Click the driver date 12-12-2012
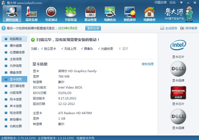 pos(66,104)
